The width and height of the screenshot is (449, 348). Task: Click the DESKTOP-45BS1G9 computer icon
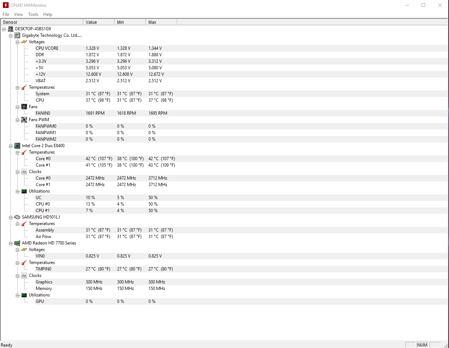[10, 29]
